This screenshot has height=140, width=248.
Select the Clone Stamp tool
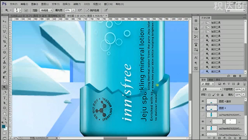tap(4, 62)
